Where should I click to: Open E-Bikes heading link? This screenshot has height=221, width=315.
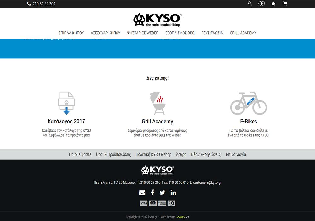click(x=249, y=121)
